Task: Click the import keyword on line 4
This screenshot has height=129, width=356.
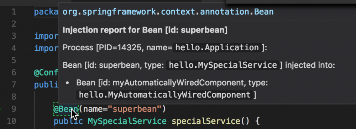Action: coord(46,48)
